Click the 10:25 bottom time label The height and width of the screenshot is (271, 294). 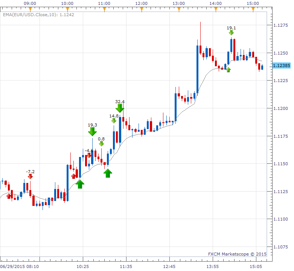83,266
